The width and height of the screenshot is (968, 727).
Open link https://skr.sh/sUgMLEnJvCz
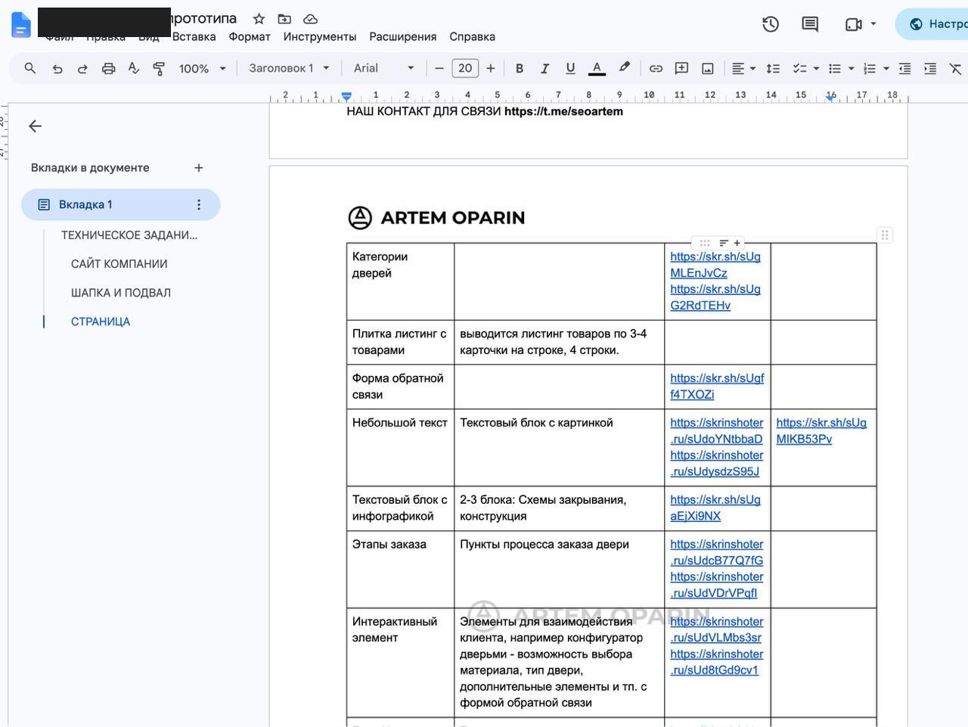[x=715, y=264]
